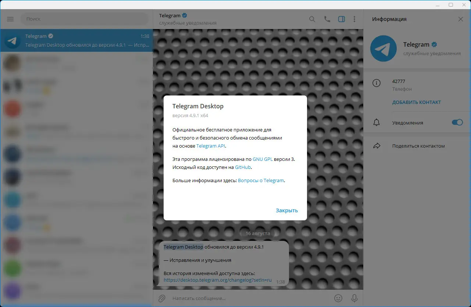The image size is (471, 307).
Task: Close the Информация panel with the X
Action: [x=461, y=19]
